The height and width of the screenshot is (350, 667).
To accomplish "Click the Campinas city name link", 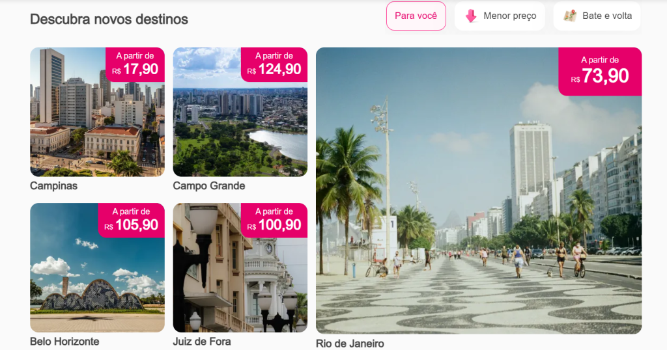I will click(x=53, y=186).
